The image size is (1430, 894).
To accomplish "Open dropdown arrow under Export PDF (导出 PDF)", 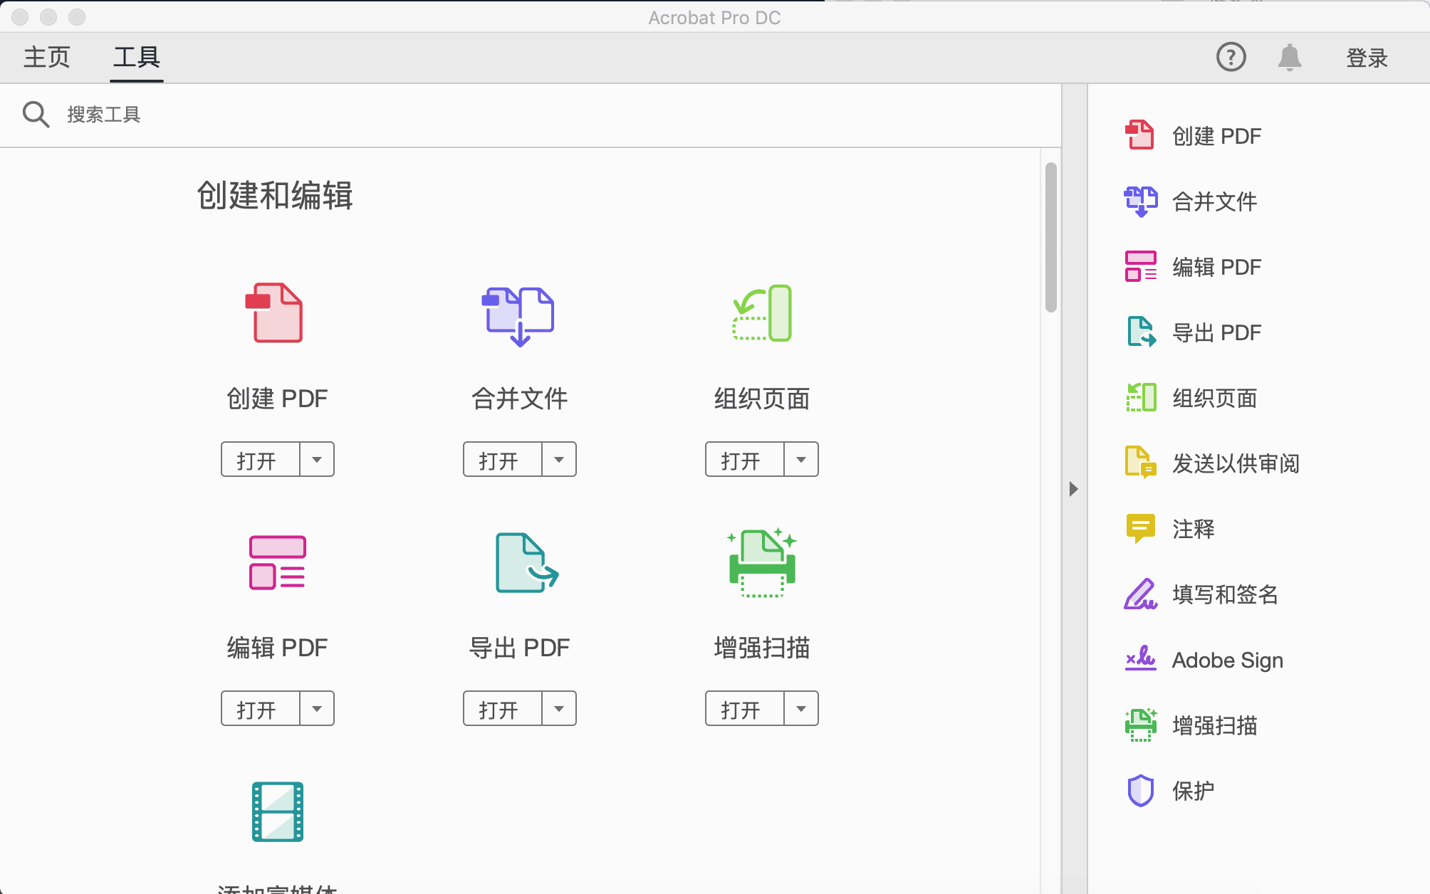I will (559, 709).
